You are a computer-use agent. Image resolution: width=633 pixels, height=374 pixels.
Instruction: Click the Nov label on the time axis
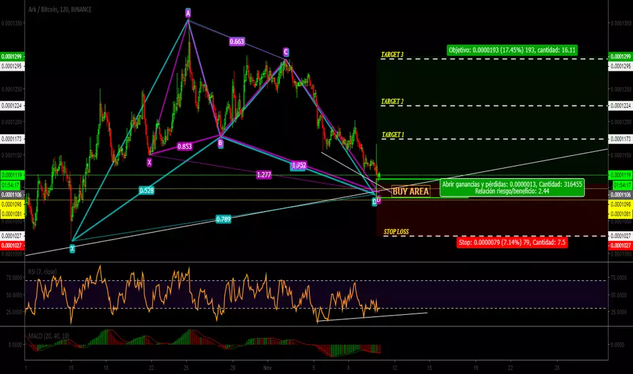click(x=267, y=368)
